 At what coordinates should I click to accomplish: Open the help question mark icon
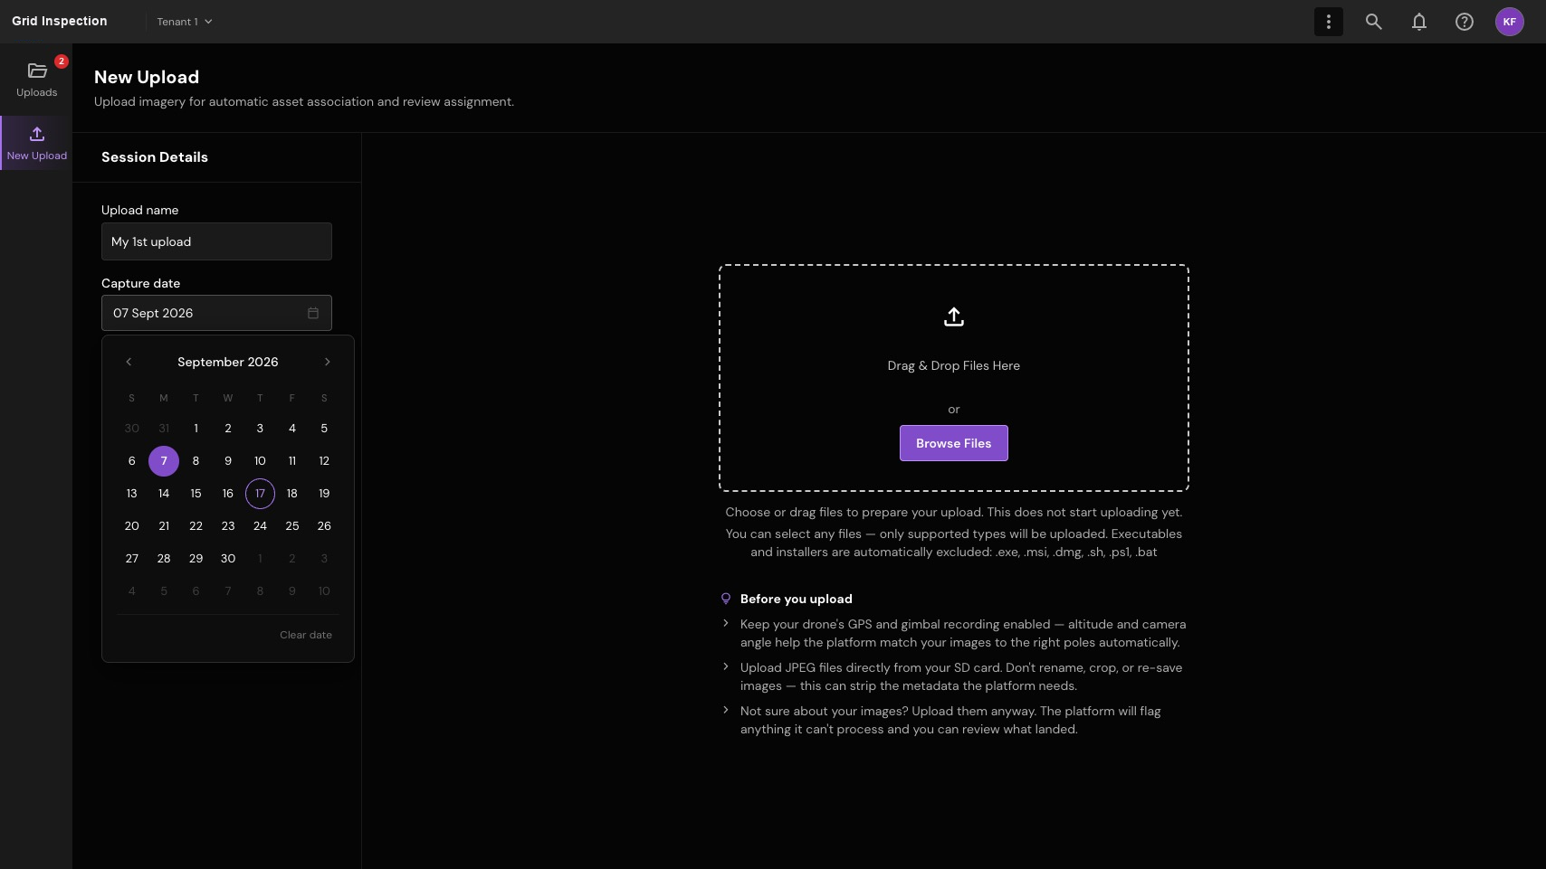point(1464,22)
